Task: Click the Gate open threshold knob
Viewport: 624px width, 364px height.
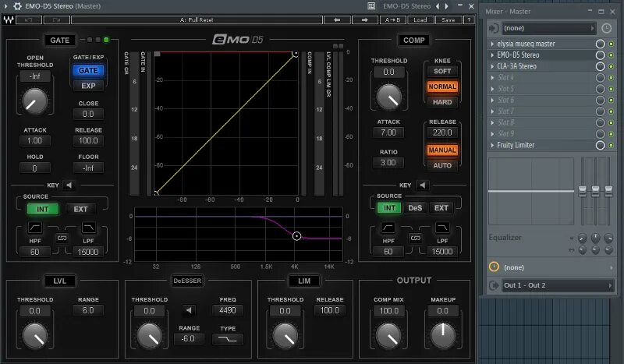Action: (34, 101)
